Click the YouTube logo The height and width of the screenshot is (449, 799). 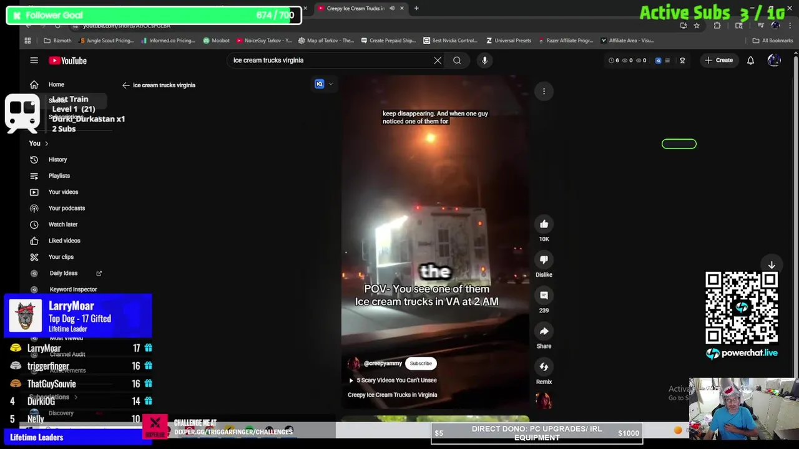click(68, 60)
